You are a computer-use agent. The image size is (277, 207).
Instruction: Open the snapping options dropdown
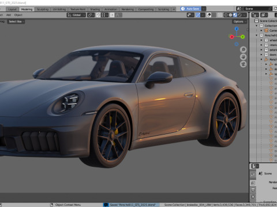pos(104,15)
